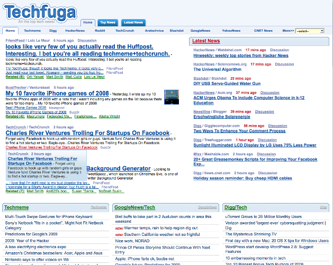Open small Digg link in section header

[x=323, y=207]
